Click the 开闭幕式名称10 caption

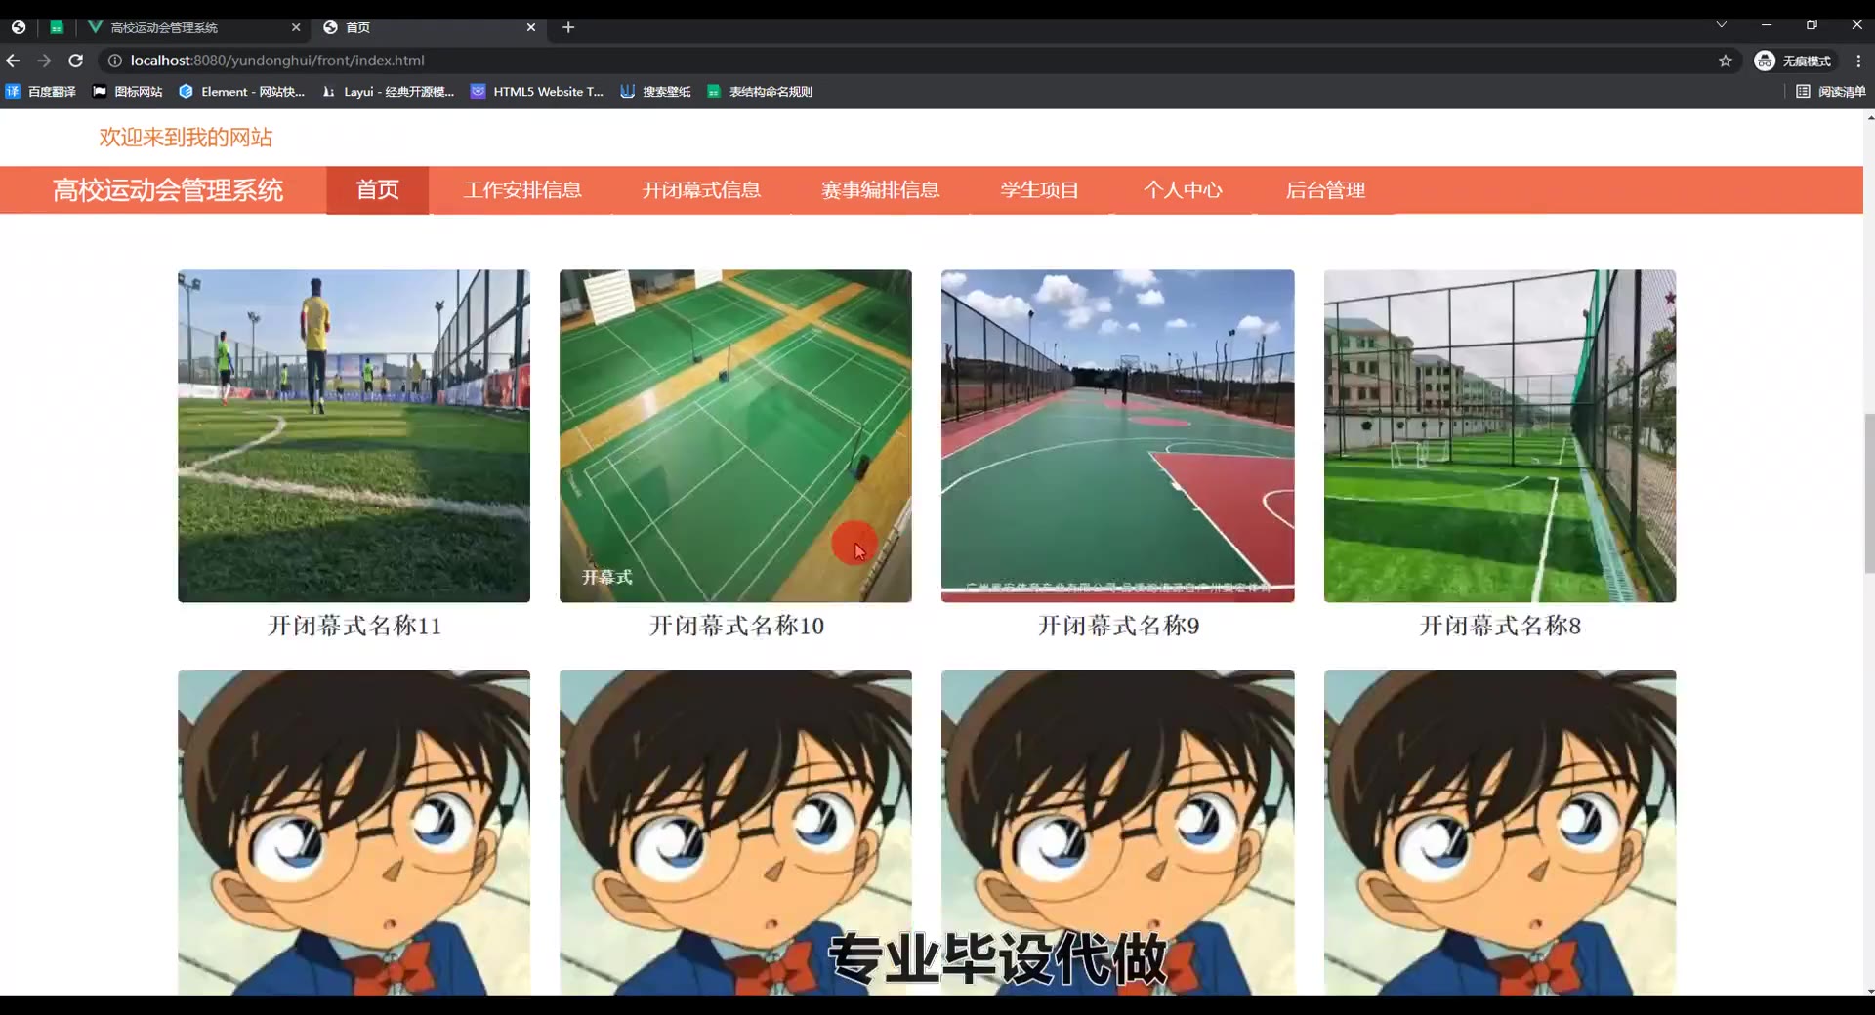point(736,626)
